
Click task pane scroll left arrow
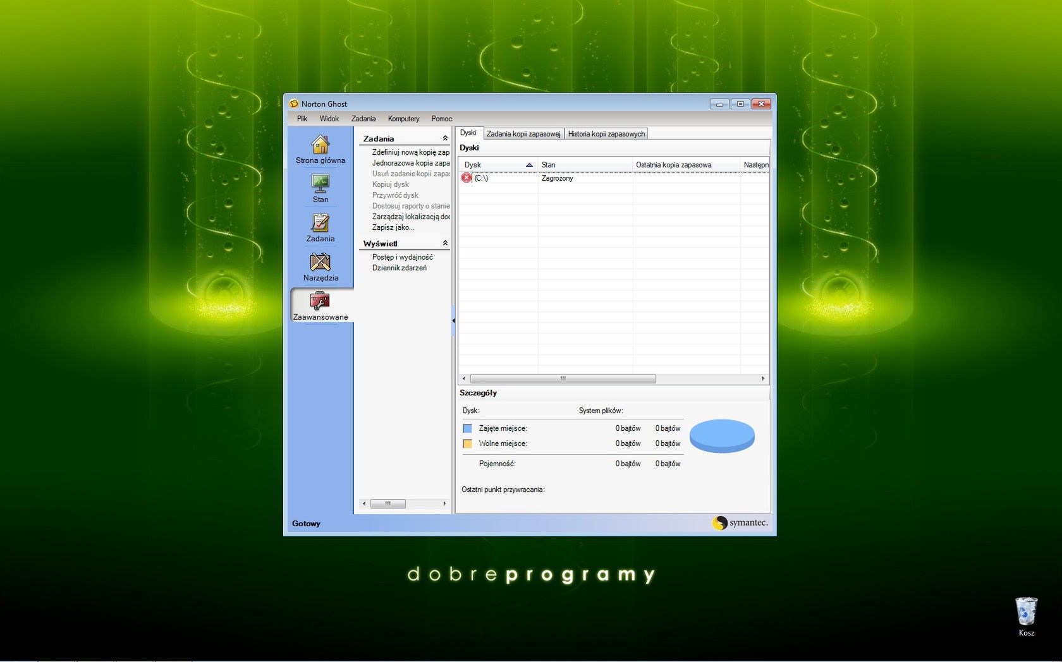click(363, 504)
